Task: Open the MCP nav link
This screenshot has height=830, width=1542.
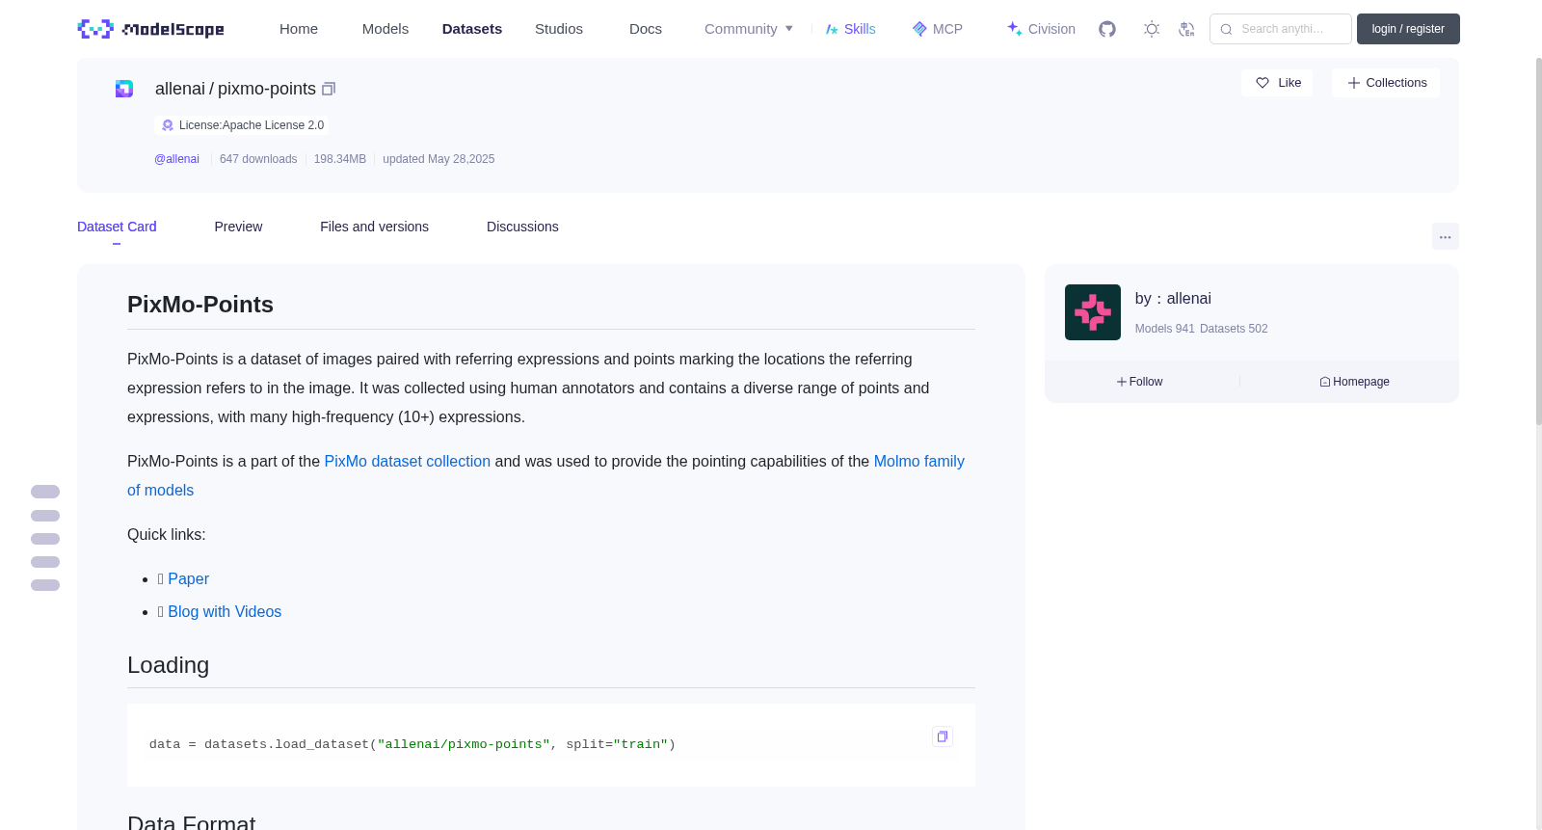Action: [937, 29]
